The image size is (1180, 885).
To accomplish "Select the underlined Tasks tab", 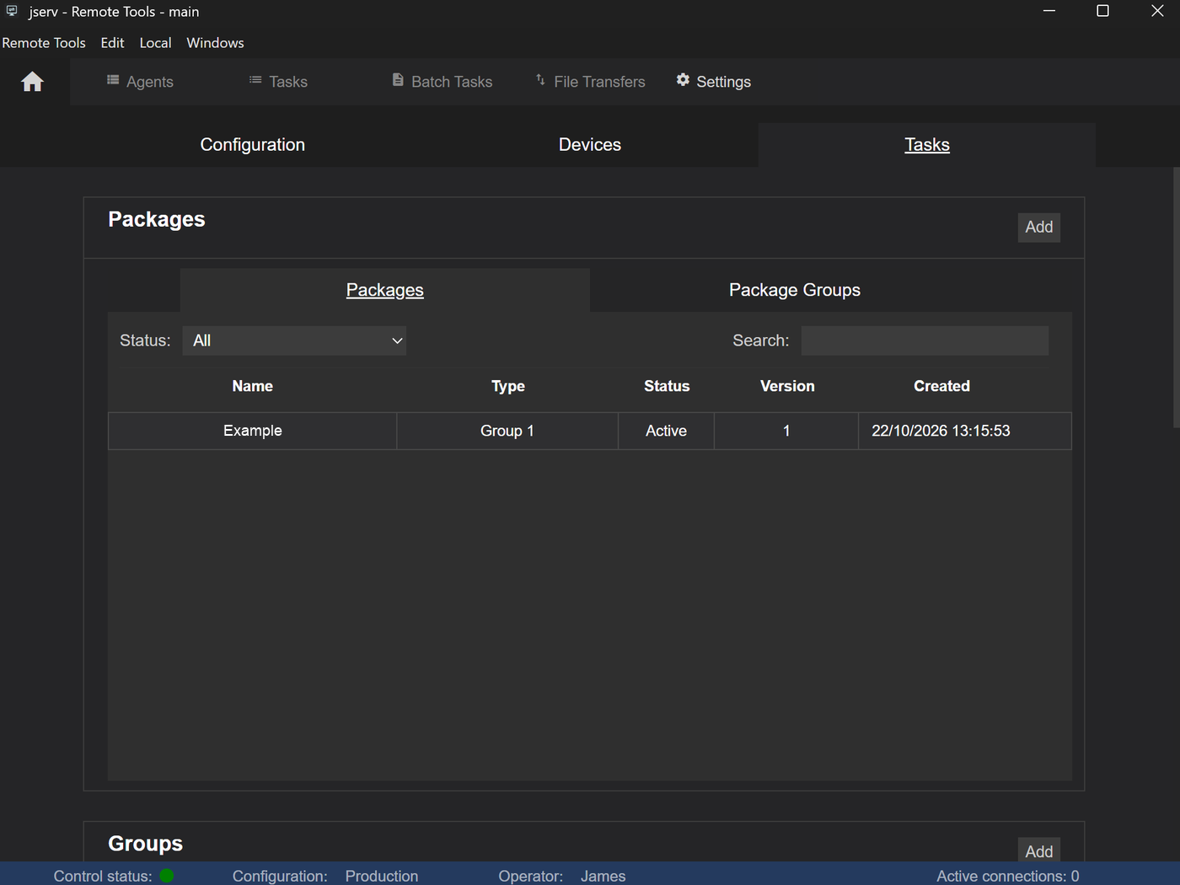I will (927, 145).
